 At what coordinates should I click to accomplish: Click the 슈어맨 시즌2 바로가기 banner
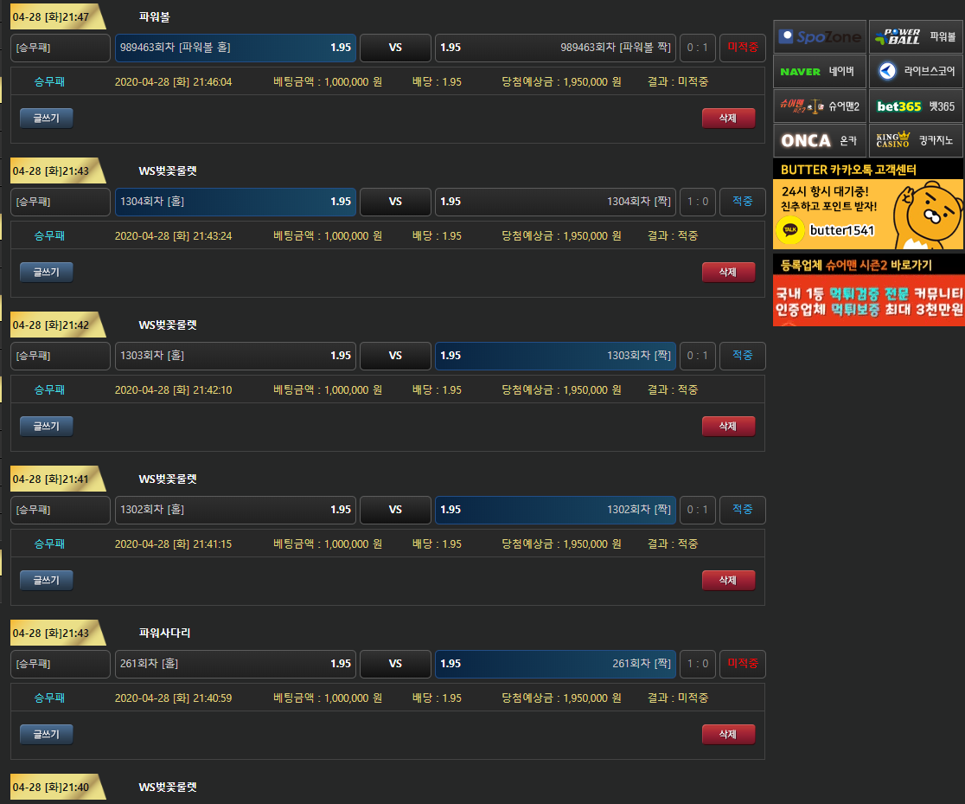[x=868, y=290]
